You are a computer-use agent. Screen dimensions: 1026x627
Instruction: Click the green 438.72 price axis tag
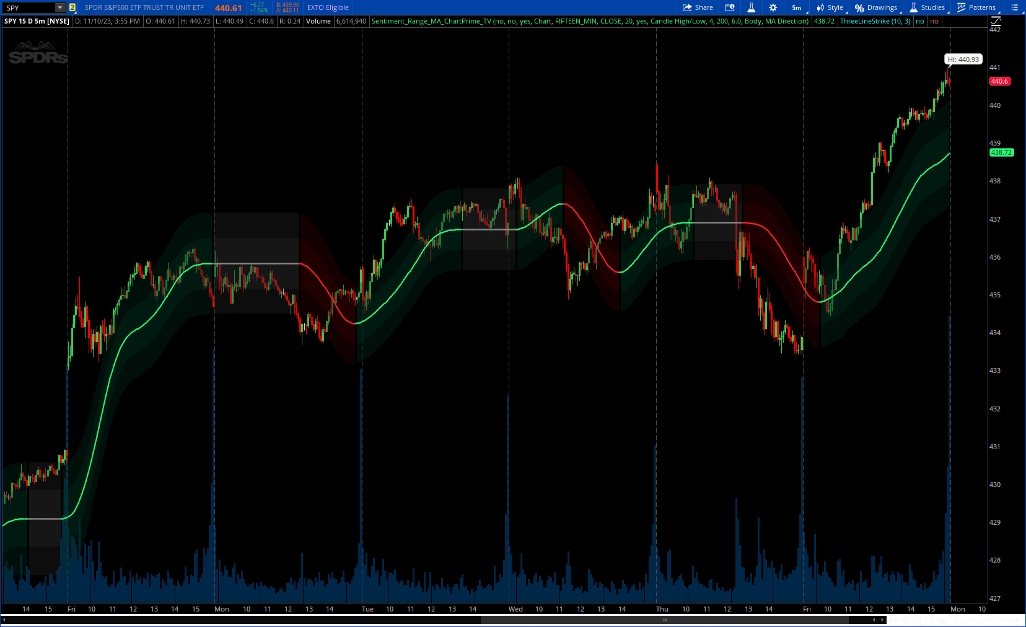(1001, 152)
